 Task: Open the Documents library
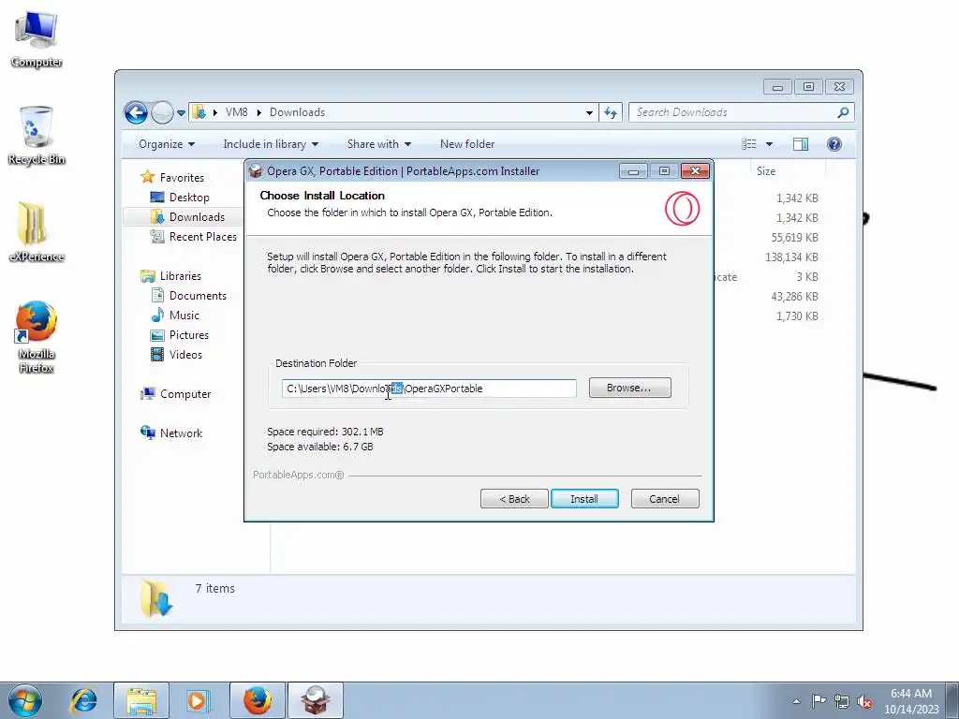tap(198, 296)
